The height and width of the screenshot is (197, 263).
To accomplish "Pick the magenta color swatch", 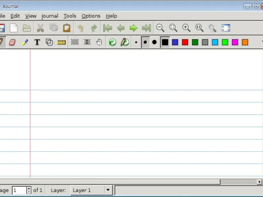I will pyautogui.click(x=235, y=42).
